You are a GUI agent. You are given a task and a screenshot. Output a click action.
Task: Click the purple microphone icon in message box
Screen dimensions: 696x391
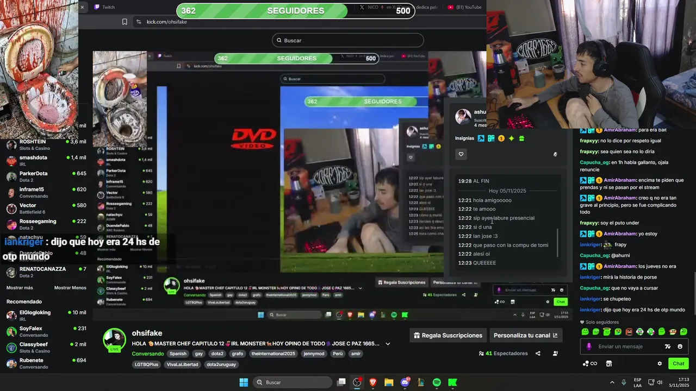pyautogui.click(x=589, y=346)
